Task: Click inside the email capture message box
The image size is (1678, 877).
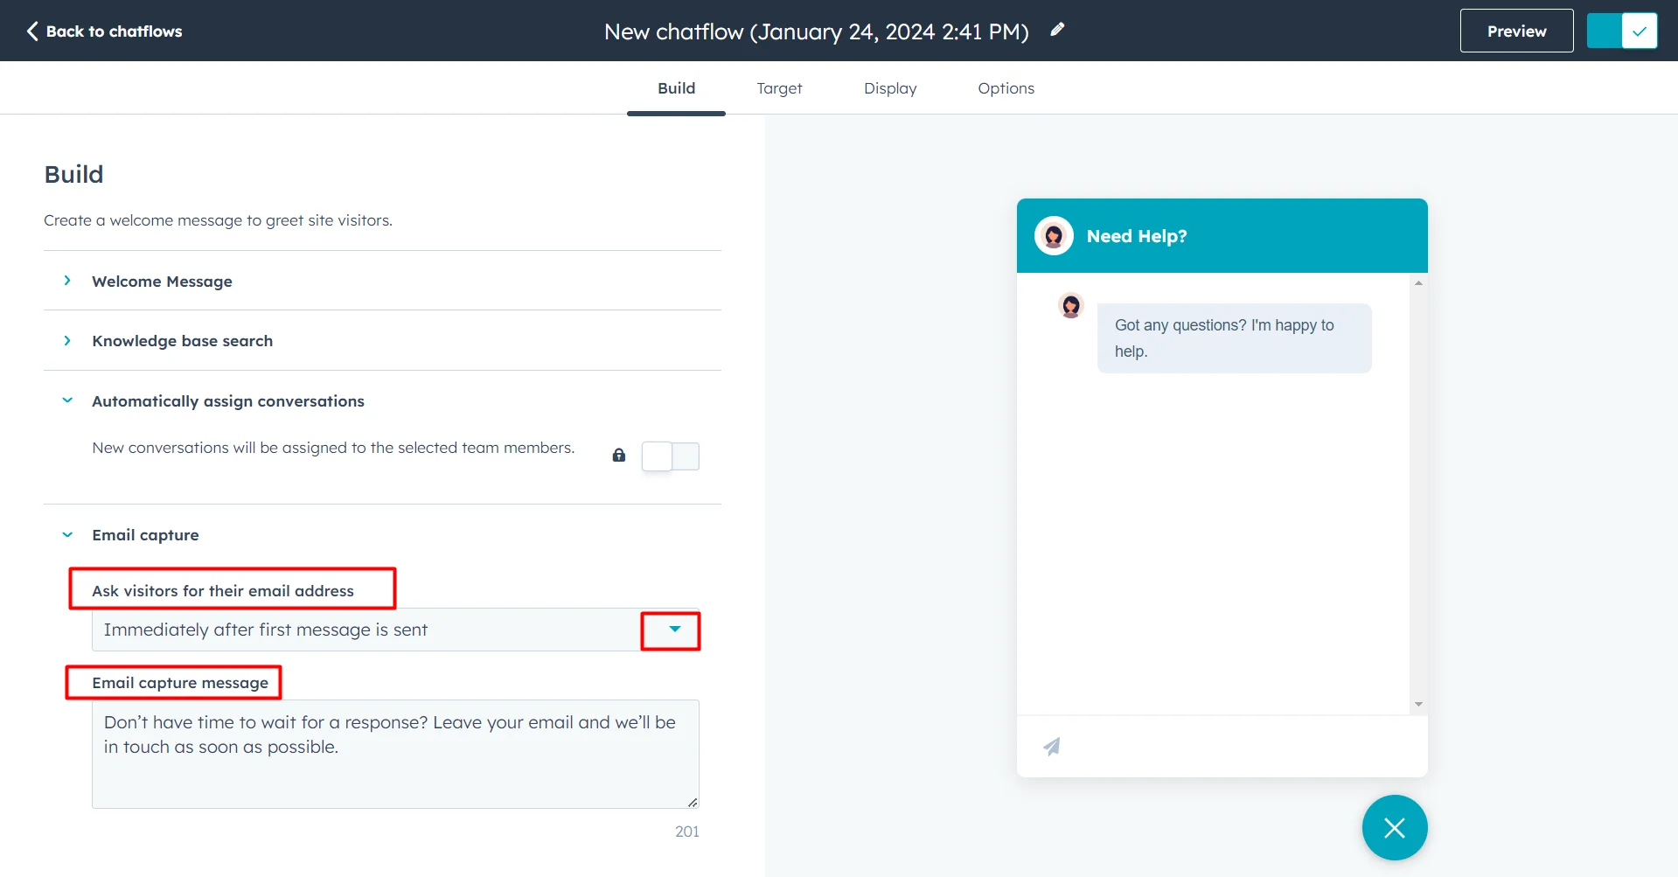Action: 393,752
